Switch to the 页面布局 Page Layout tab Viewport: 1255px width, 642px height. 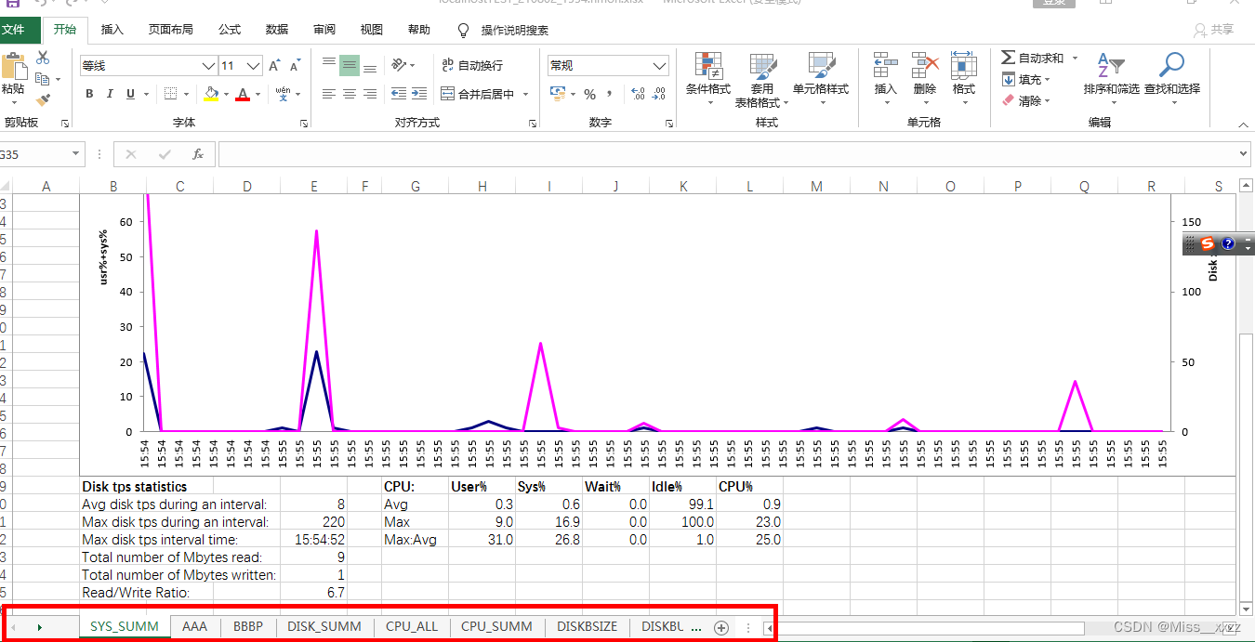[171, 30]
